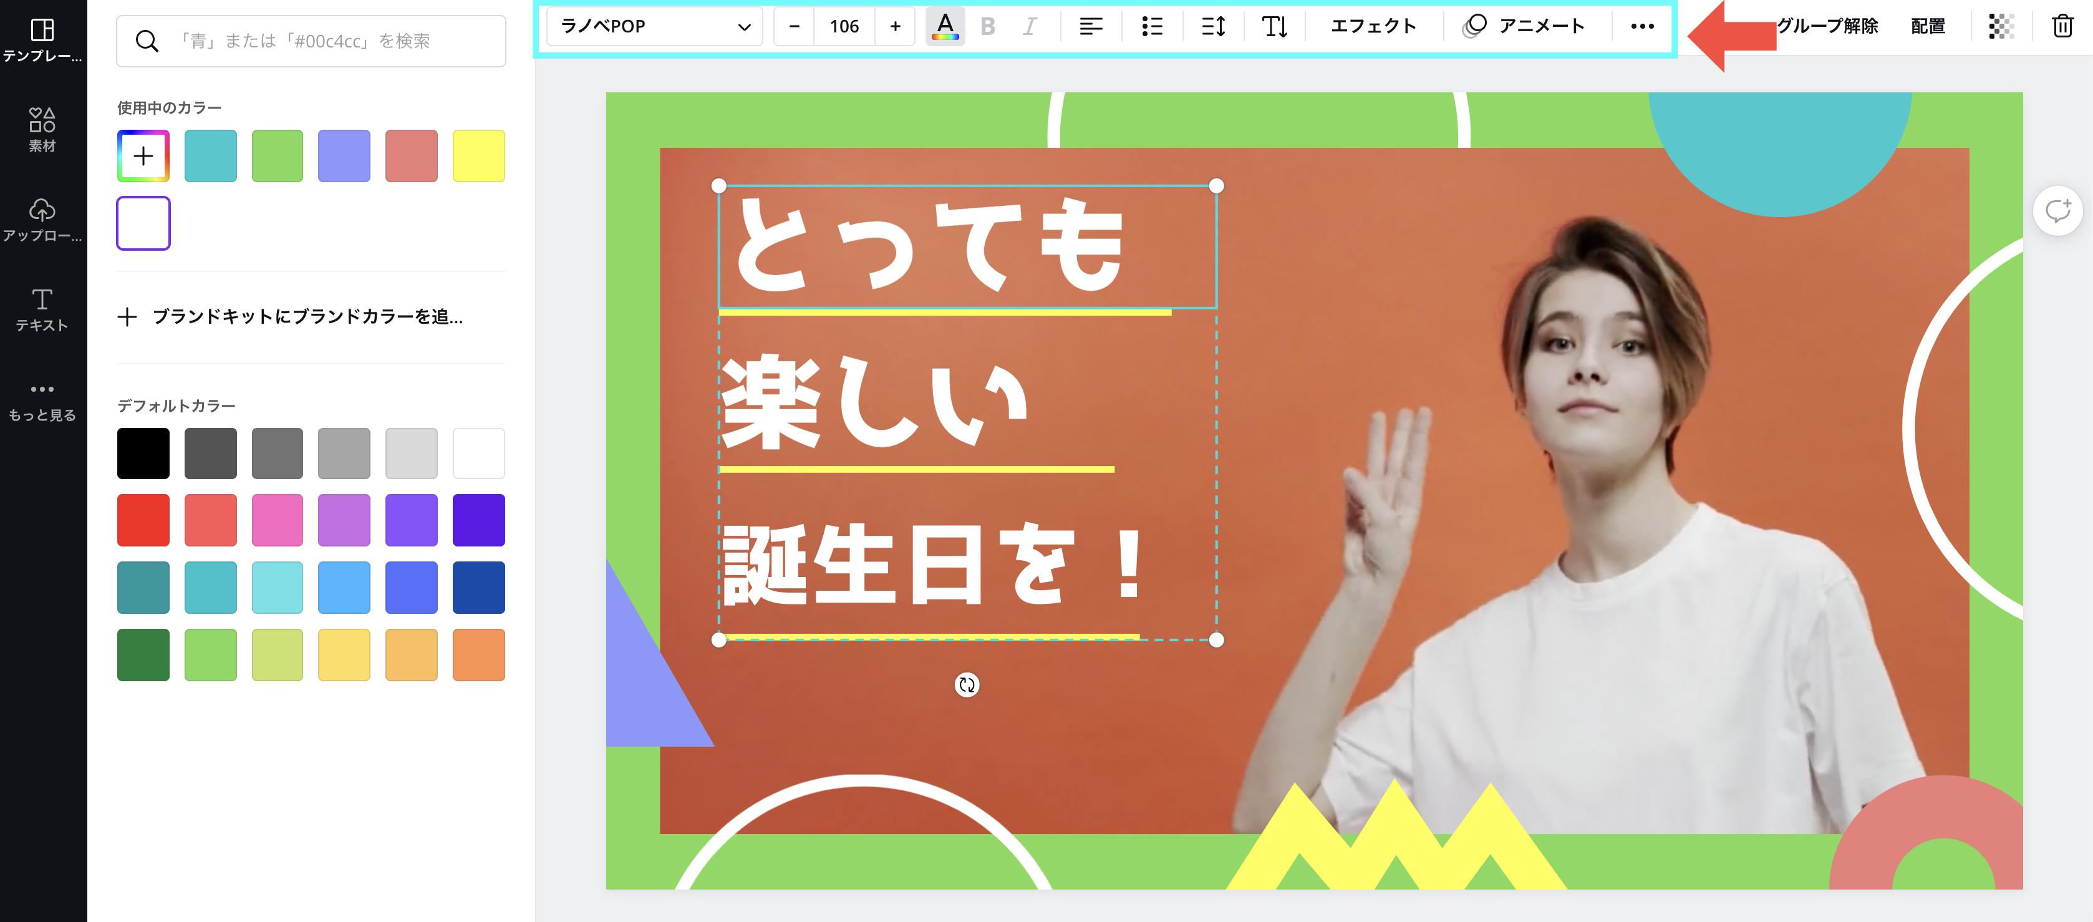Add a new color with plus swatch
The width and height of the screenshot is (2093, 922).
pos(143,155)
